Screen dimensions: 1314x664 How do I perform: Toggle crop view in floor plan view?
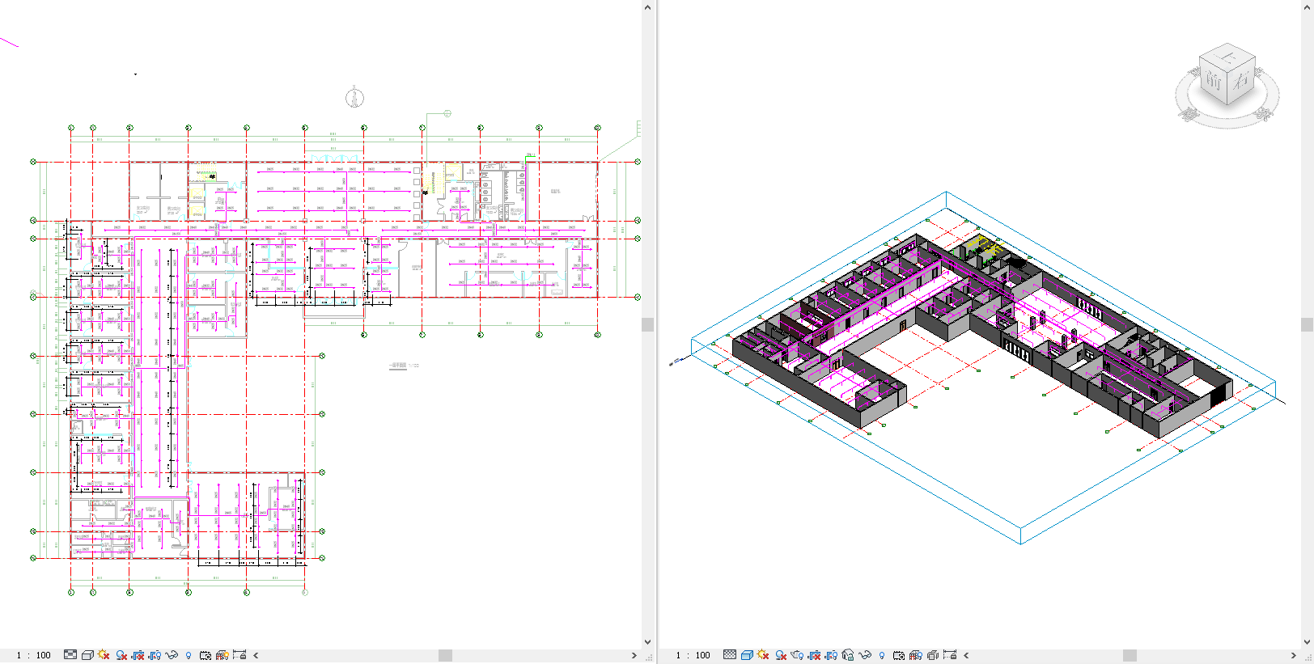tap(138, 655)
